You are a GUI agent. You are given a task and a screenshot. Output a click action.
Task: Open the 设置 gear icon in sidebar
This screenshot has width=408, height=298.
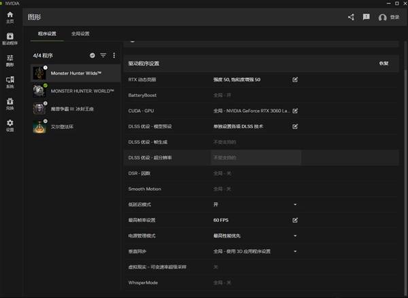pos(10,123)
